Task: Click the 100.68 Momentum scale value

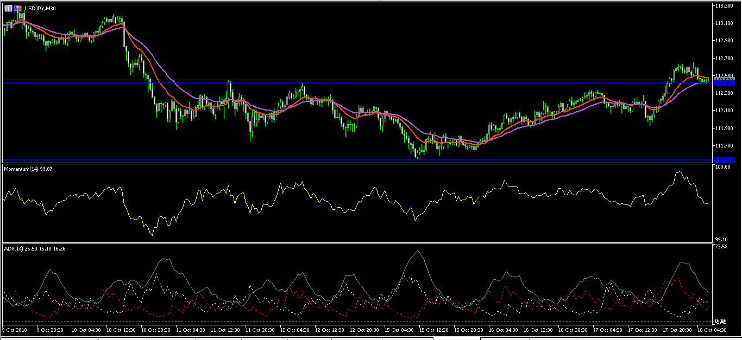Action: tap(722, 167)
